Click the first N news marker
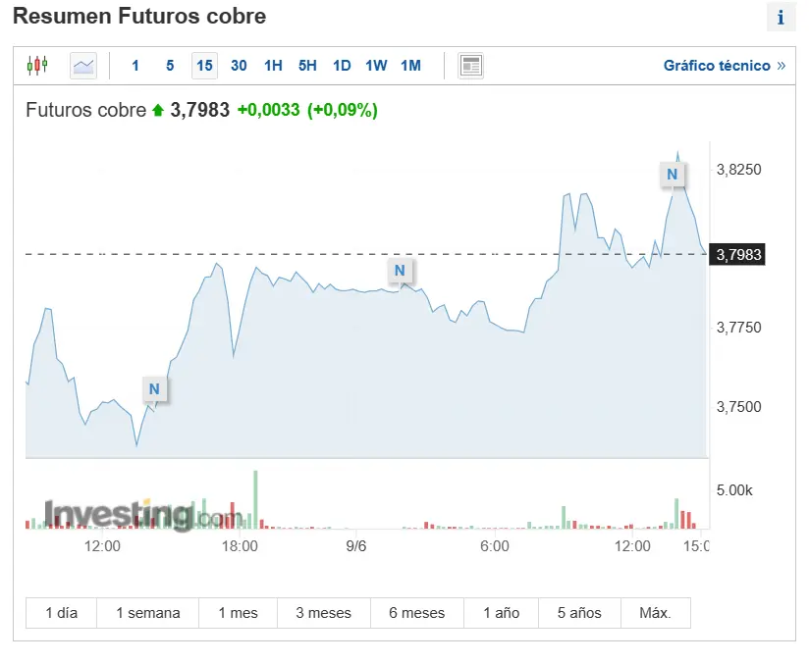Screen dimensions: 809x664 coord(154,389)
